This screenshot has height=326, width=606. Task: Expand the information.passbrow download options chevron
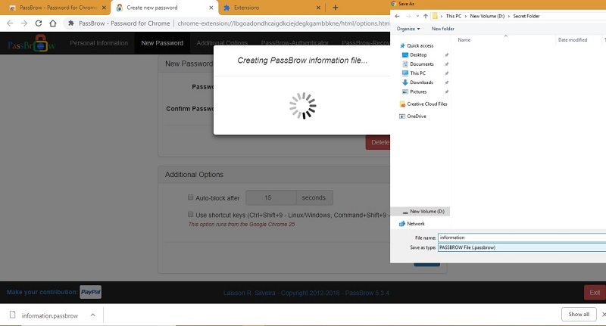[x=92, y=315]
